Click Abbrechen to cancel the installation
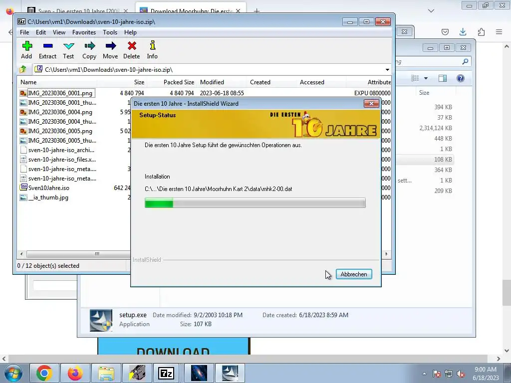This screenshot has width=511, height=383. coord(354,274)
